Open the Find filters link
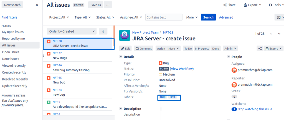This screenshot has height=120, width=284. point(9,17)
